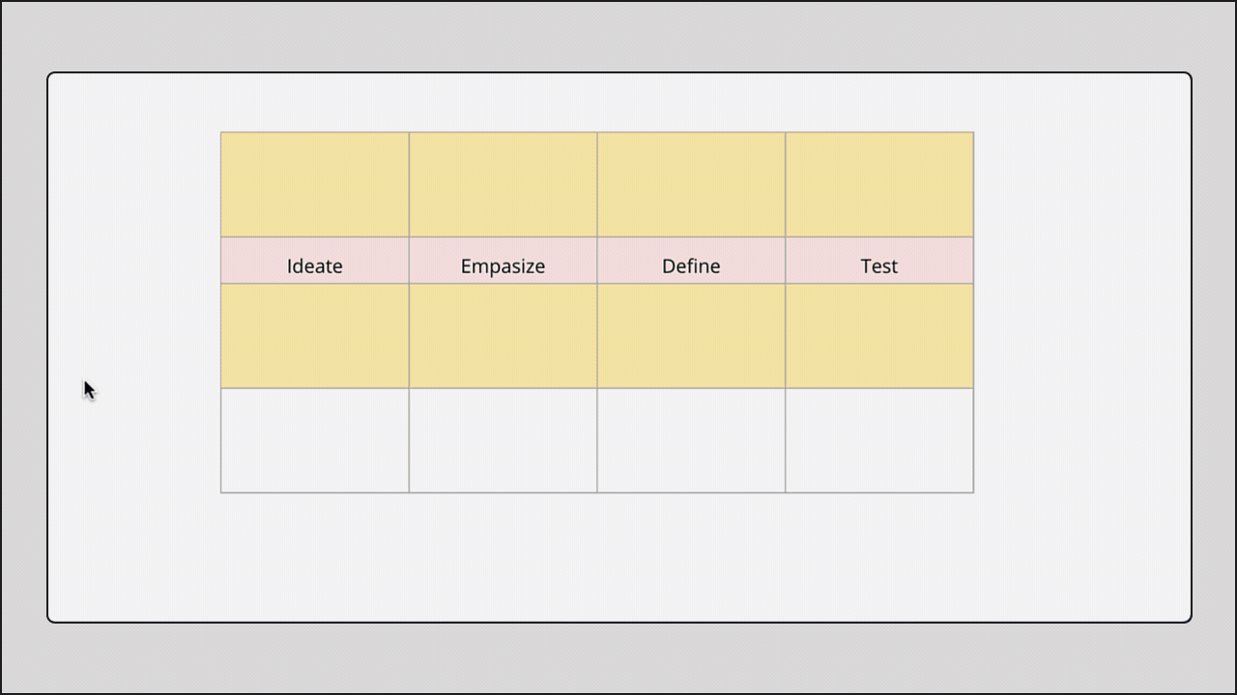The image size is (1237, 695).
Task: Click white bottom-row cell in Ideate column
Action: click(x=315, y=440)
